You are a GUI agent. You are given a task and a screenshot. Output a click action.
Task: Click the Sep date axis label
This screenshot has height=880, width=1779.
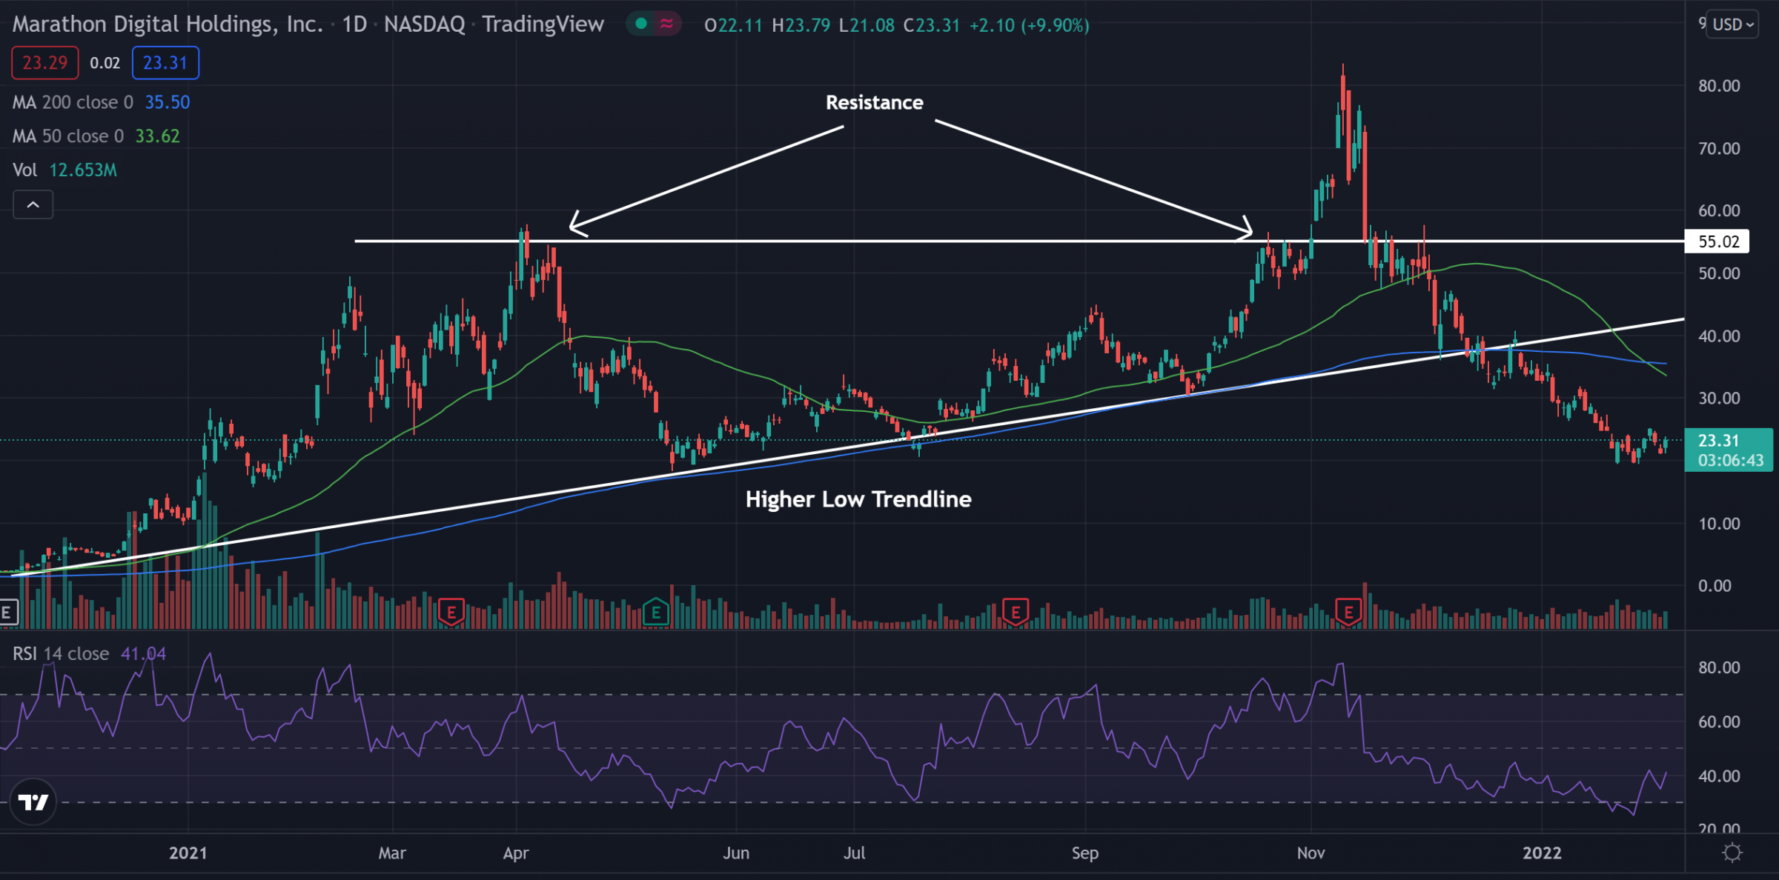[1084, 853]
